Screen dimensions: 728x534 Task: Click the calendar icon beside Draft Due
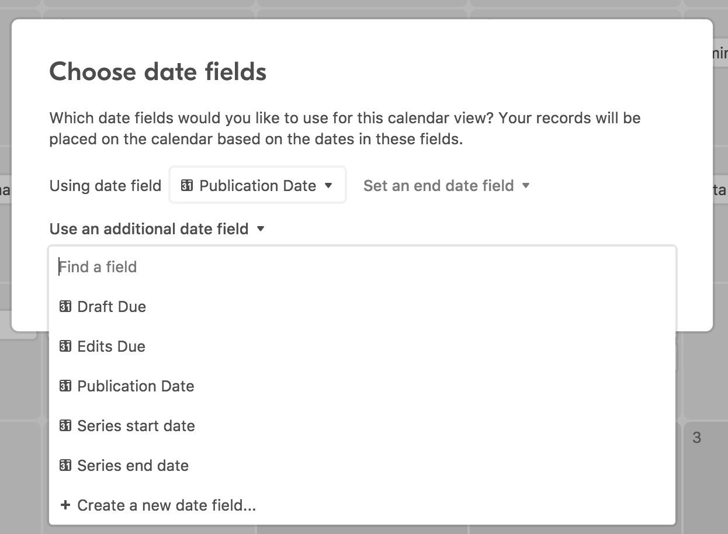[x=65, y=306]
